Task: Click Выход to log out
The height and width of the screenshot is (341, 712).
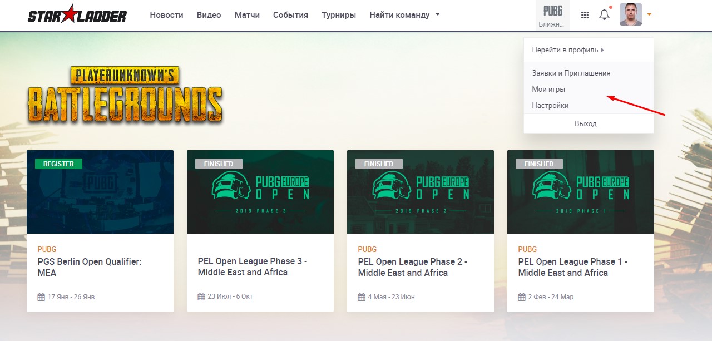Action: pyautogui.click(x=586, y=123)
